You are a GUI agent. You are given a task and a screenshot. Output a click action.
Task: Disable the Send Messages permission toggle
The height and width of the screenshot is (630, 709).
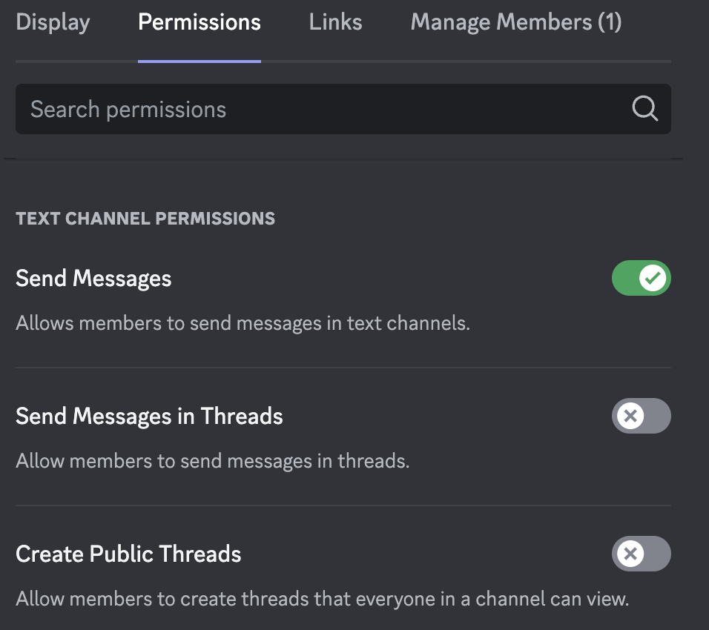pos(642,278)
